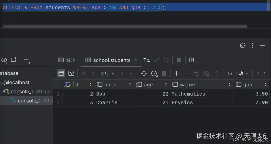The image size is (271, 144).
Task: Toggle the results layout split icon
Action: 191,60
